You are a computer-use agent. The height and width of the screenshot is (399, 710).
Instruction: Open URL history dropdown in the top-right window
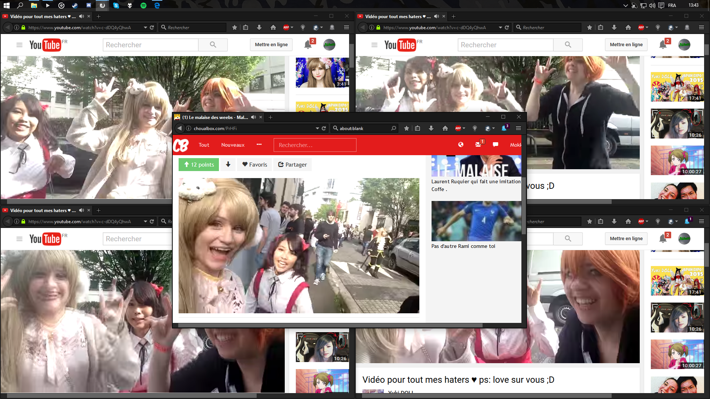(x=500, y=28)
